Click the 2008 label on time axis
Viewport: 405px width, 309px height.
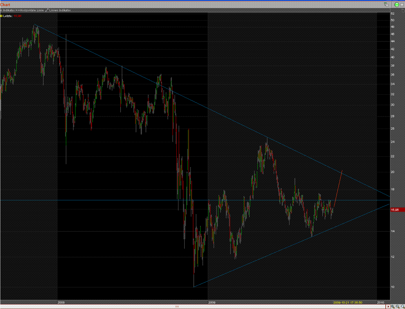(61, 302)
